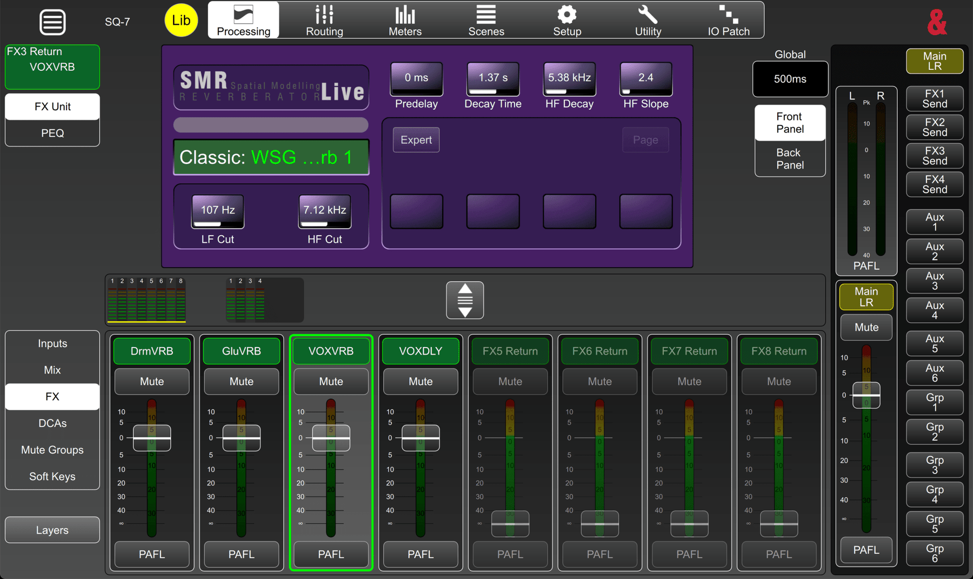The image size is (973, 579).
Task: Mute the DrmVRB channel
Action: tap(152, 382)
